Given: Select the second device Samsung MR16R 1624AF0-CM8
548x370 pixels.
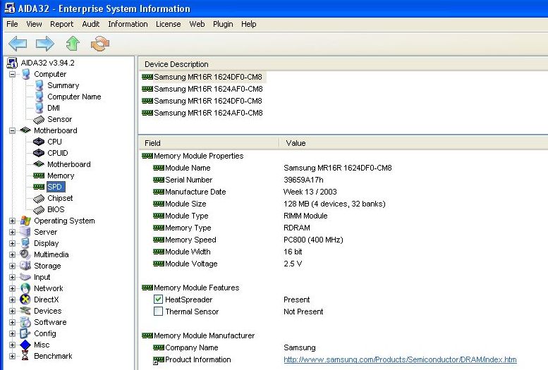Looking at the screenshot, I should 208,89.
